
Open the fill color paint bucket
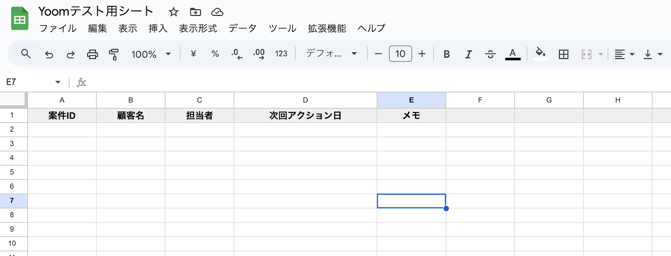pyautogui.click(x=541, y=53)
